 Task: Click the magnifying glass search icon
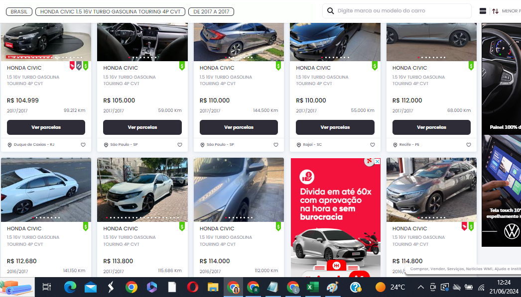point(331,11)
